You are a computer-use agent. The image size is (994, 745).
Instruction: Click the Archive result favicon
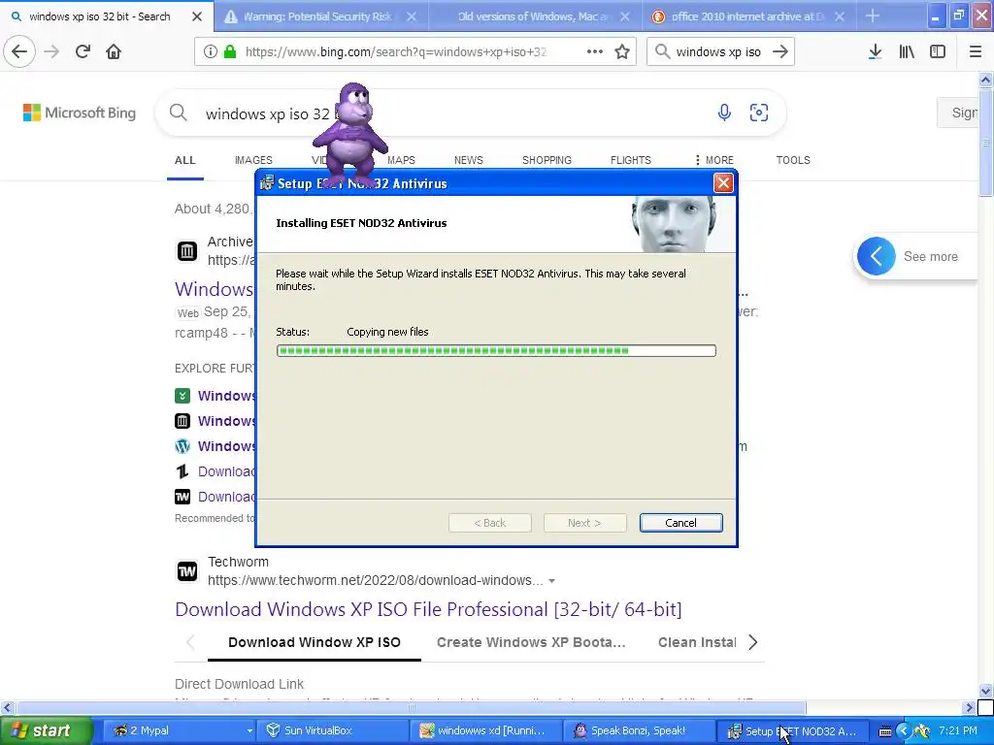pyautogui.click(x=187, y=251)
